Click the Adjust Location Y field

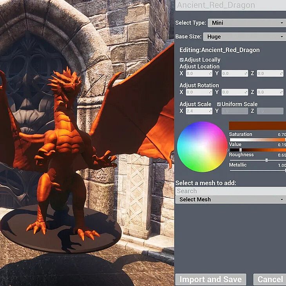[234, 73]
